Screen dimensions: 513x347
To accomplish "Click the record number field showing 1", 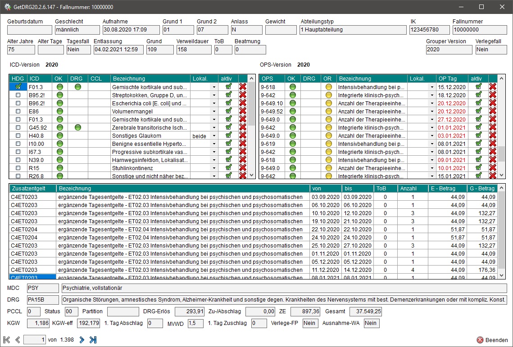I will coord(35,340).
